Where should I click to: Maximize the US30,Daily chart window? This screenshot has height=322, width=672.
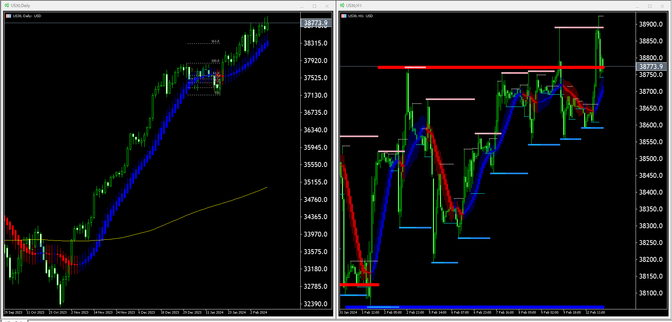[x=314, y=6]
